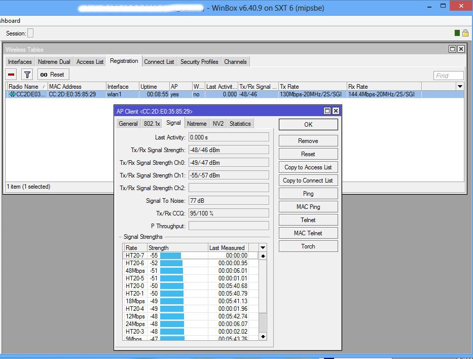The image size is (473, 359).
Task: Maximize the Wireless Tables sub-window
Action: pyautogui.click(x=452, y=49)
